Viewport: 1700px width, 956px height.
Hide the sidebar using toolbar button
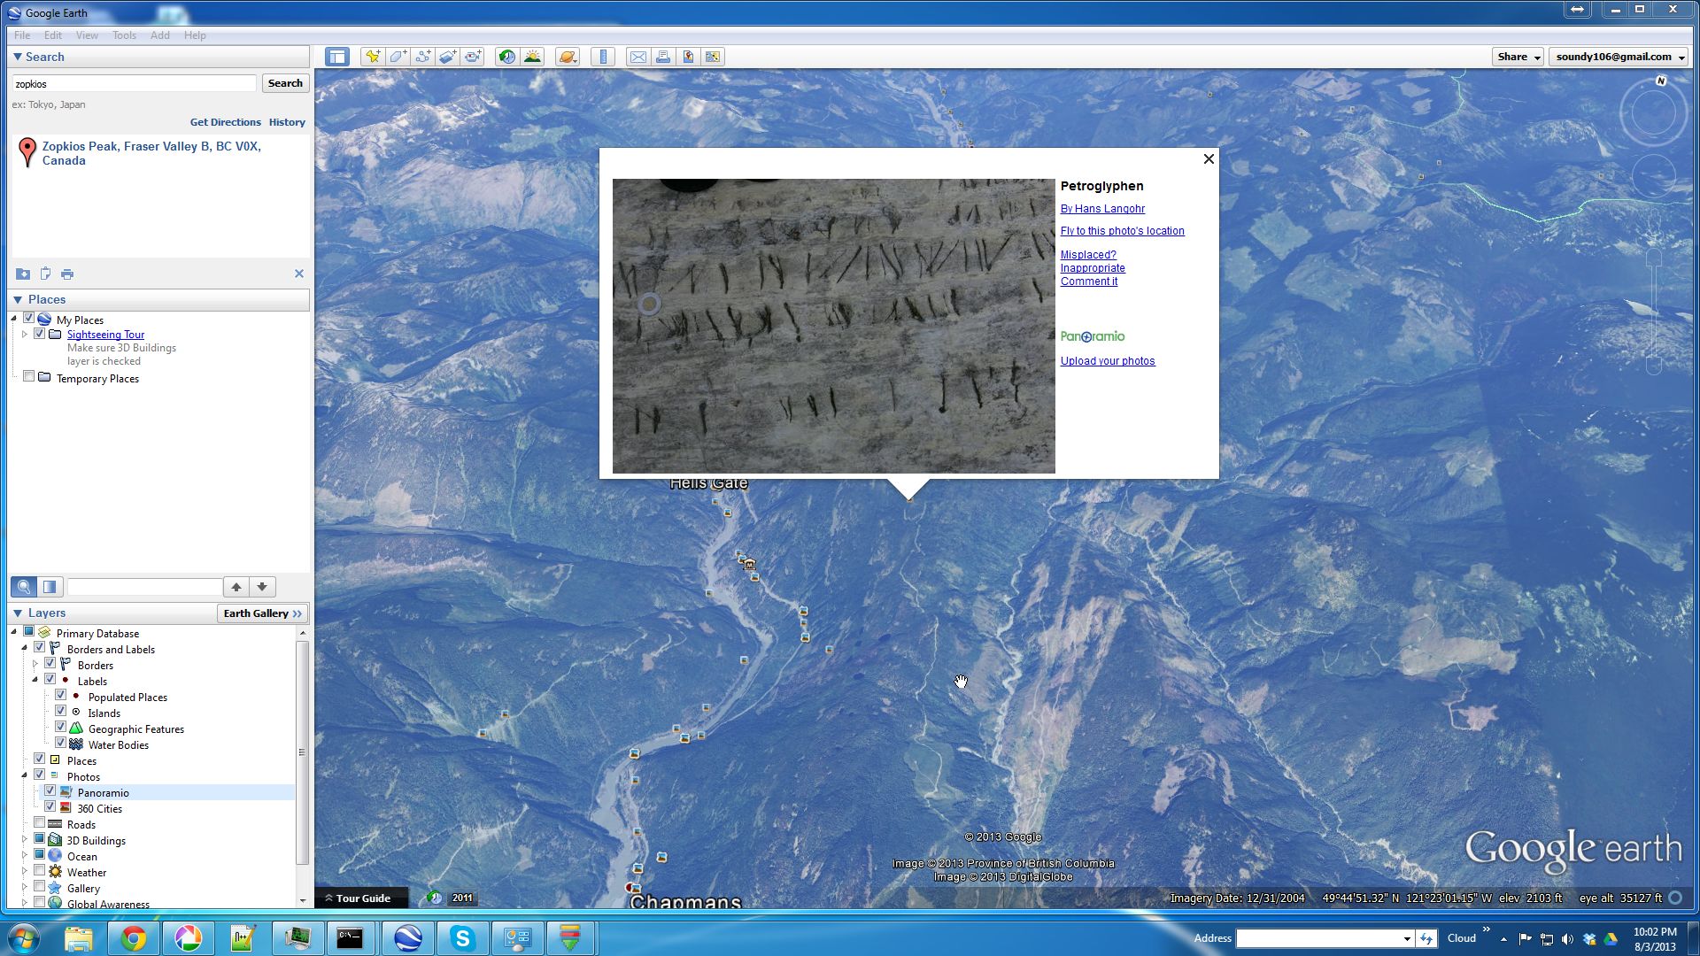[x=337, y=57]
